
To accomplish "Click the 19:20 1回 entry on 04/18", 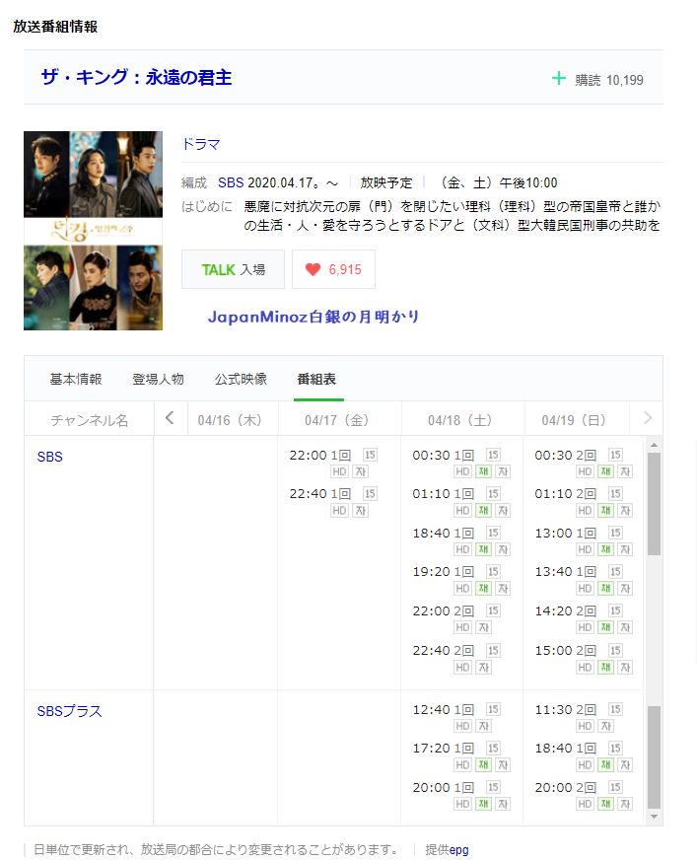I will [x=443, y=572].
